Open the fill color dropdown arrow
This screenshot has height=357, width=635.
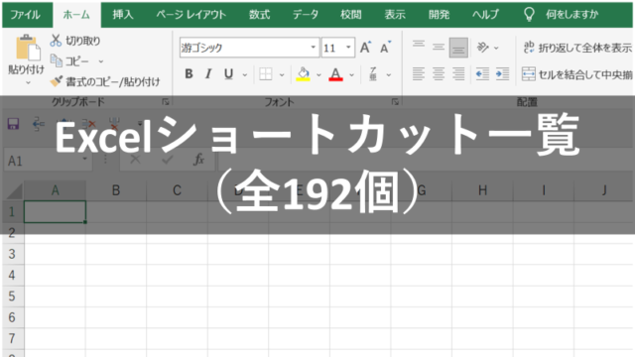tap(318, 75)
